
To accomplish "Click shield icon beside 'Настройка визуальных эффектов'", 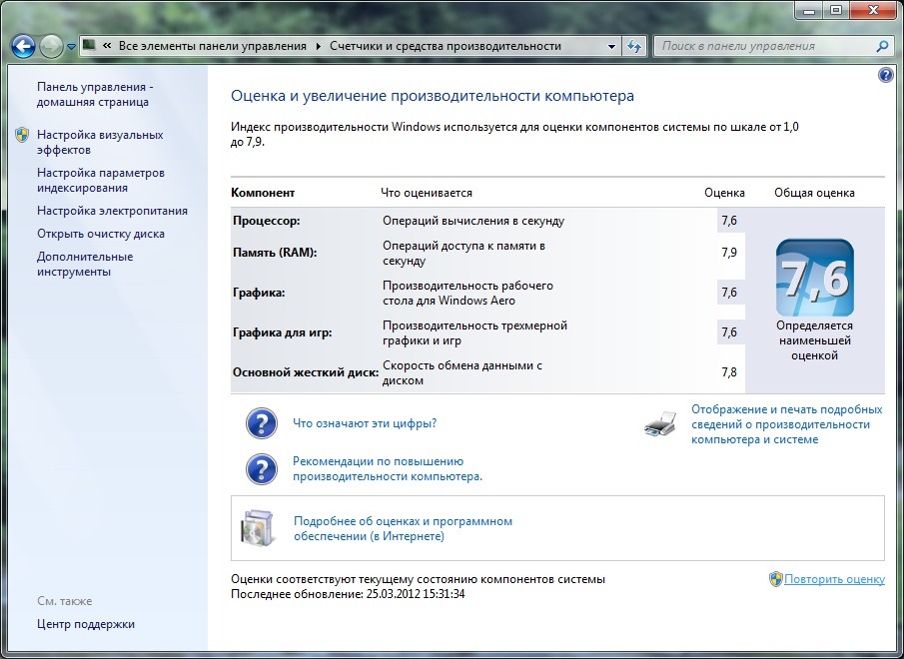I will click(22, 135).
